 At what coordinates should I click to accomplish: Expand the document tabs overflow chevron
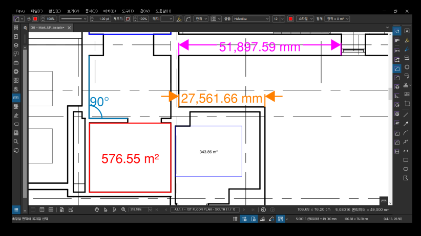point(387,28)
